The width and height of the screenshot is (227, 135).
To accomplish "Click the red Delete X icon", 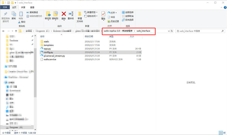I will [64, 14].
